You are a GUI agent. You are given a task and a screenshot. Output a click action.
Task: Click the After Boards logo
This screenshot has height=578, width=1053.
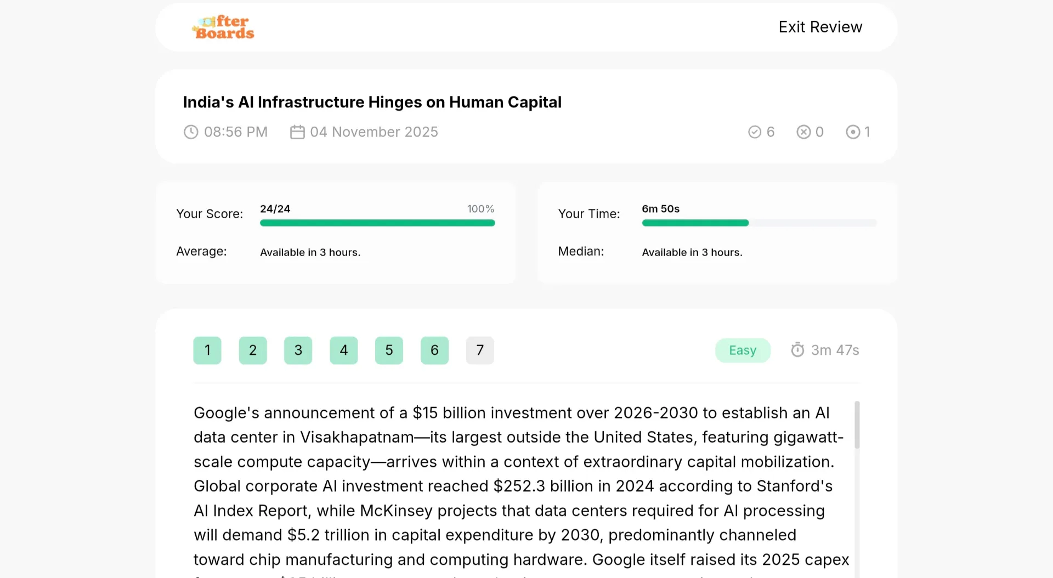(x=223, y=27)
